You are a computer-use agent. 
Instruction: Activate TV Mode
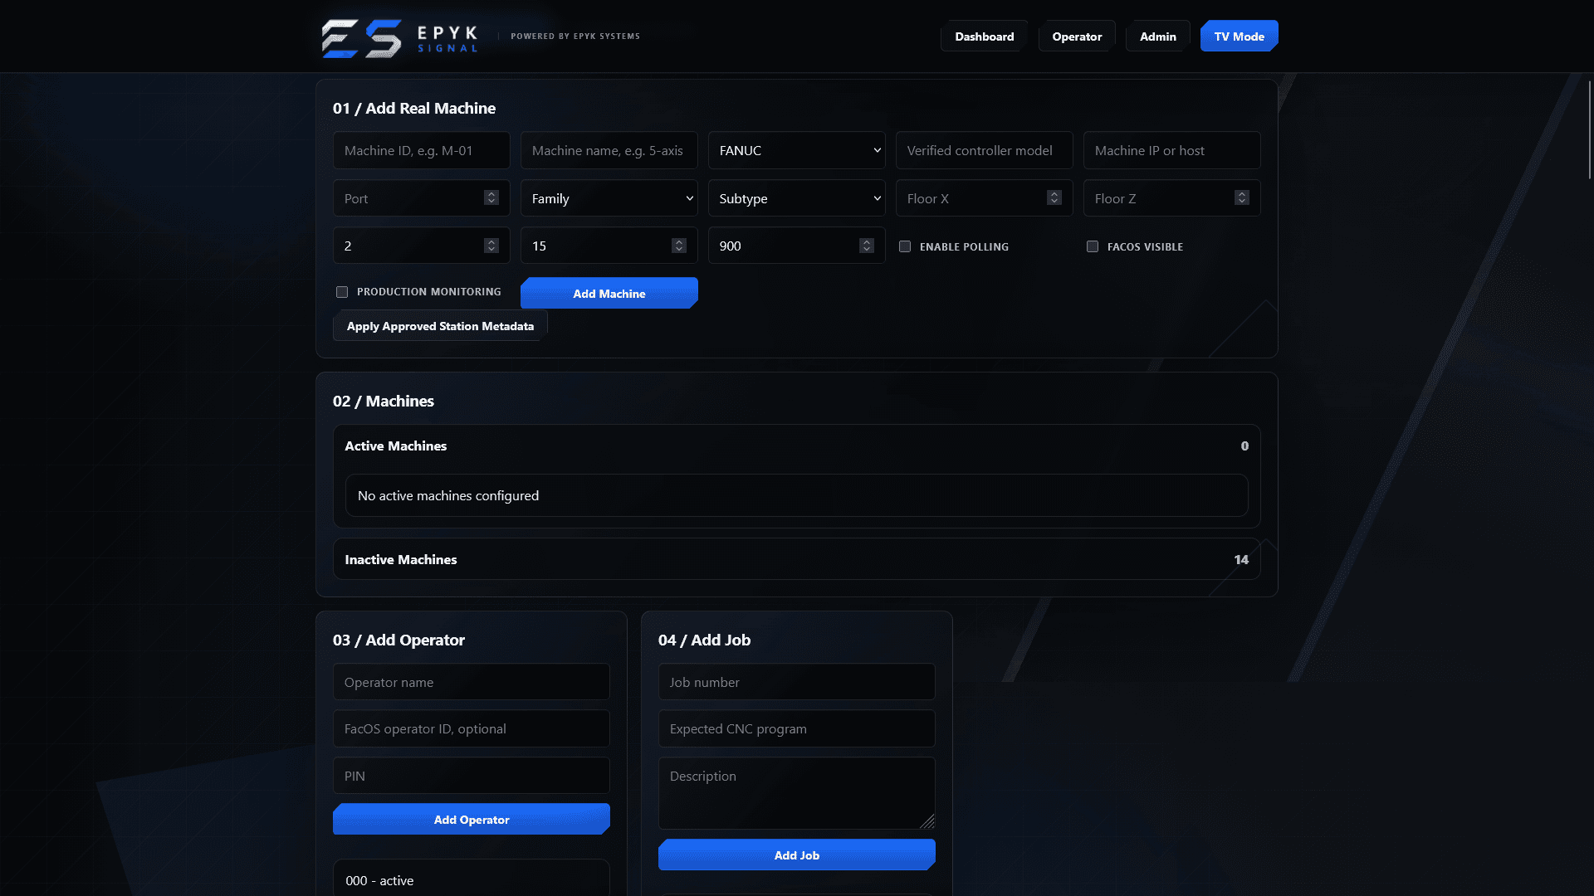click(x=1239, y=37)
